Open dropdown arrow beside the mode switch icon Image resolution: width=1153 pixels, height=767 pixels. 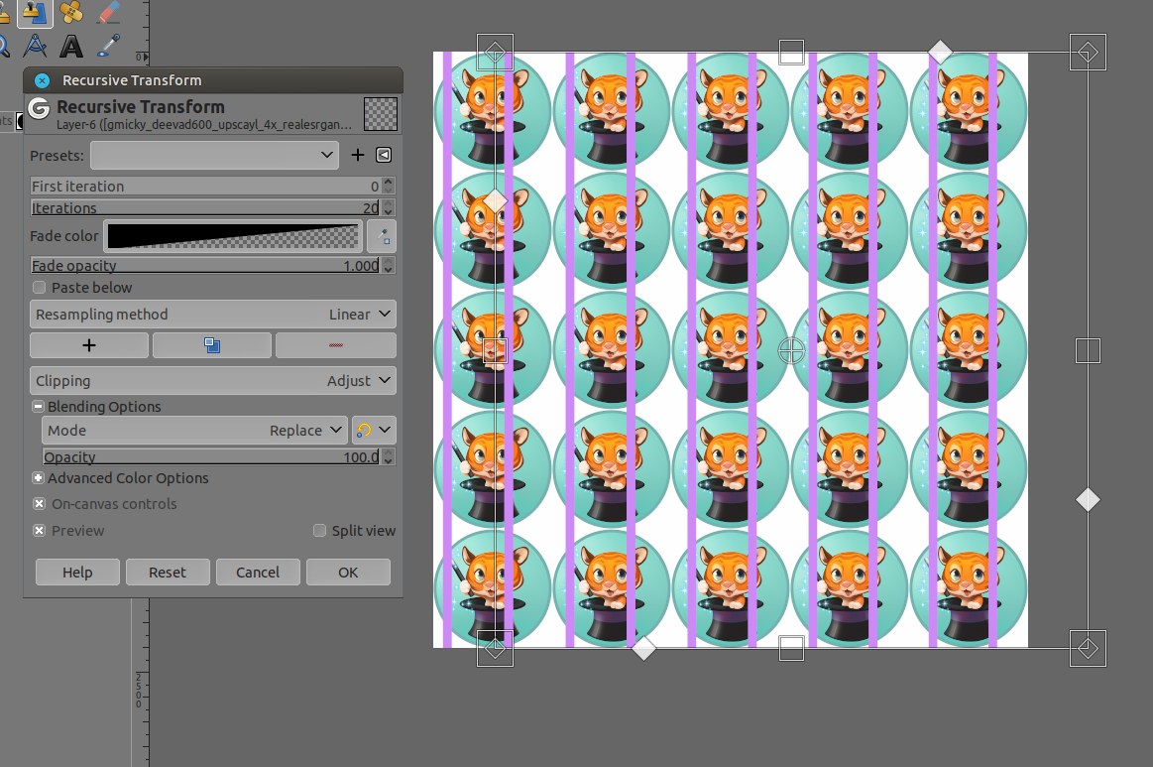click(385, 430)
